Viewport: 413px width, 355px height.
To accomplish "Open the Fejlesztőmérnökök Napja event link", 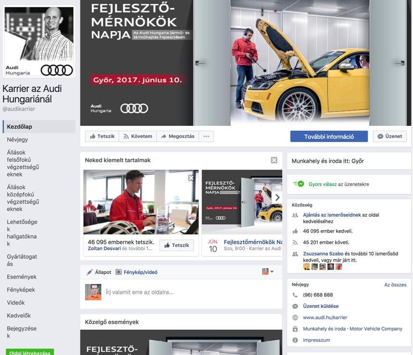I will [253, 242].
